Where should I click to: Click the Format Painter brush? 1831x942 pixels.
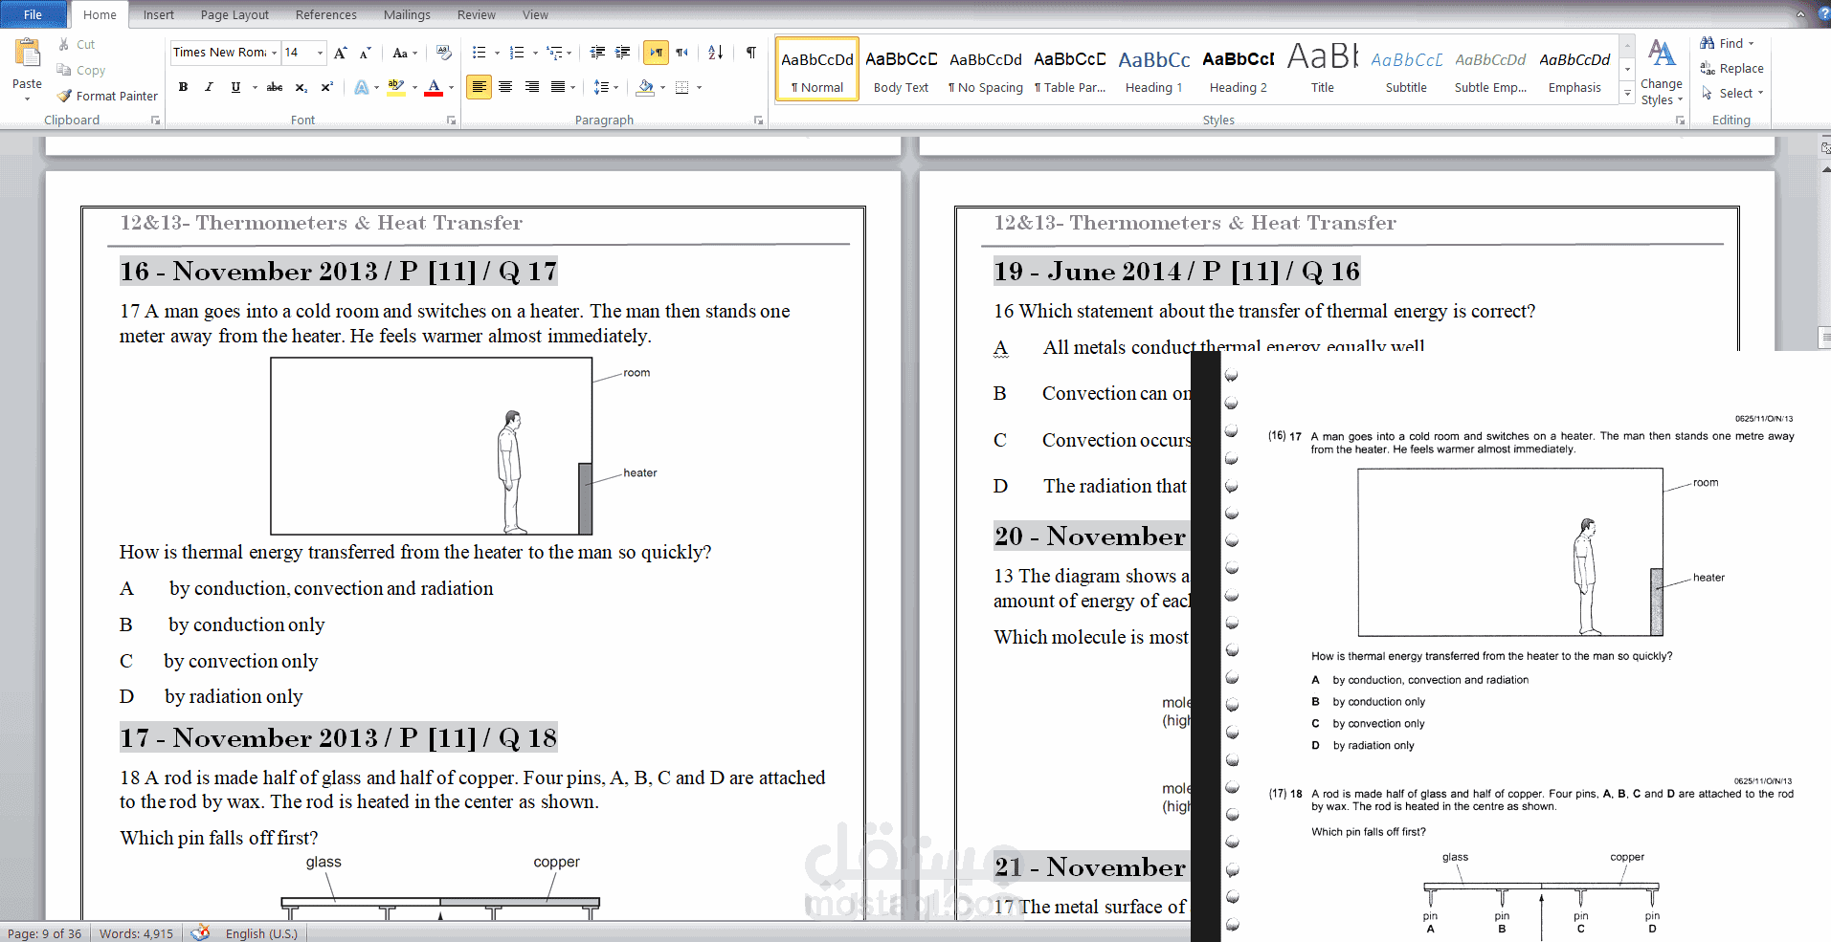point(106,96)
